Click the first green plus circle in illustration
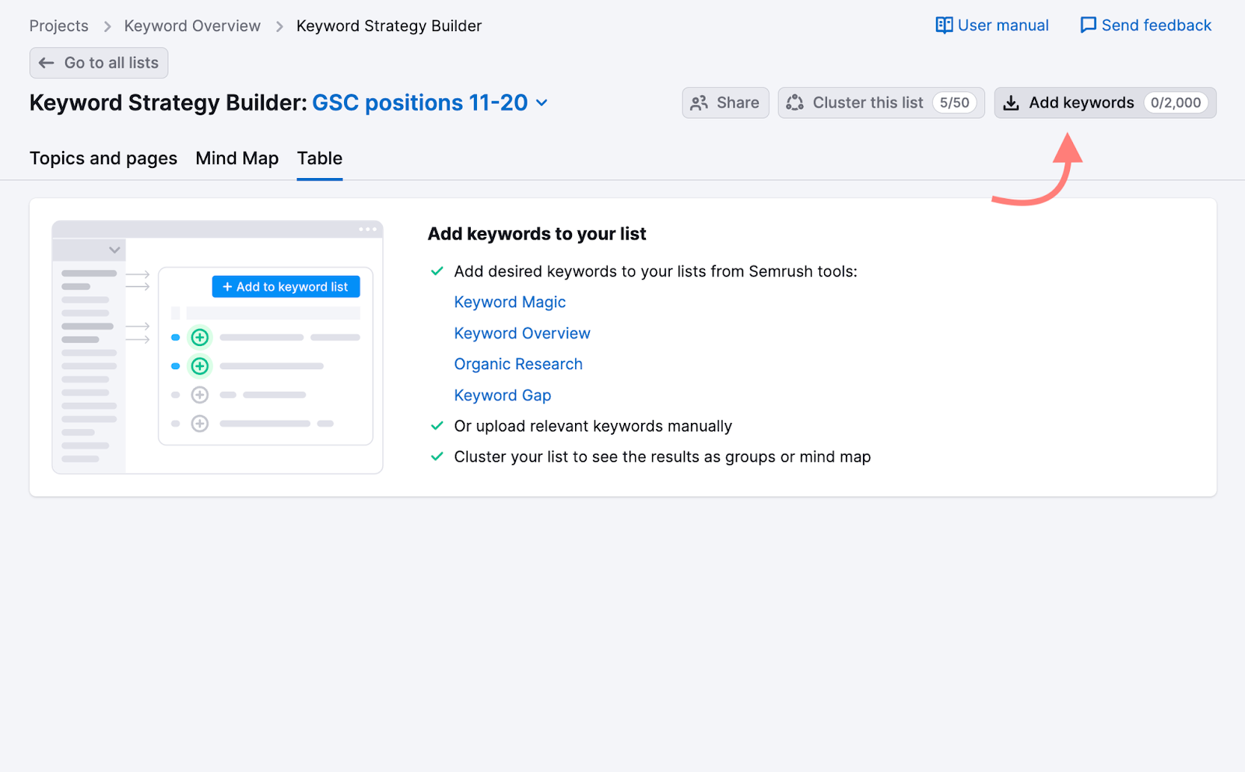Screen dimensions: 1245x772 coord(200,337)
